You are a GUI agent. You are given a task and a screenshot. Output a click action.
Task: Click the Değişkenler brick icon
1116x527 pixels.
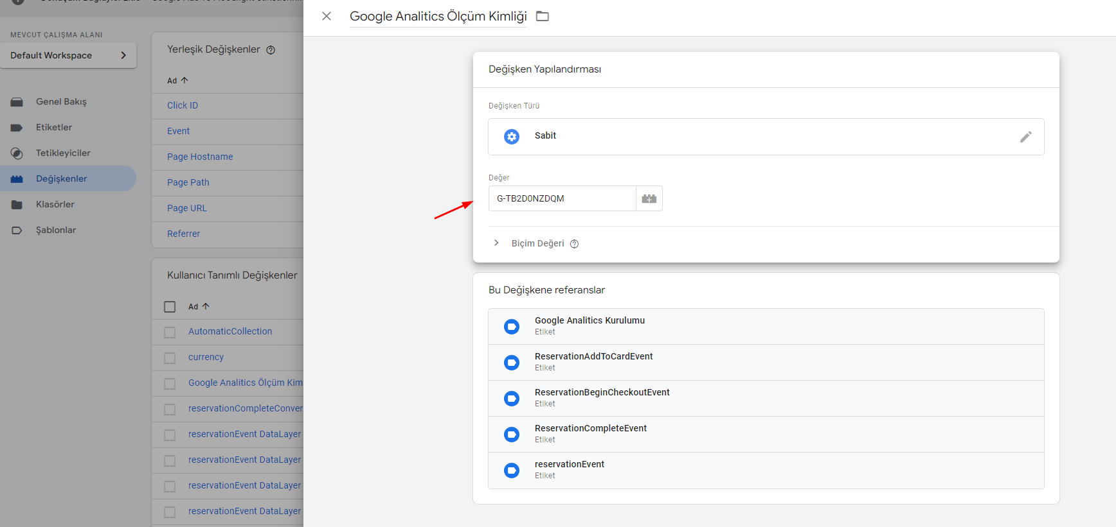point(17,179)
